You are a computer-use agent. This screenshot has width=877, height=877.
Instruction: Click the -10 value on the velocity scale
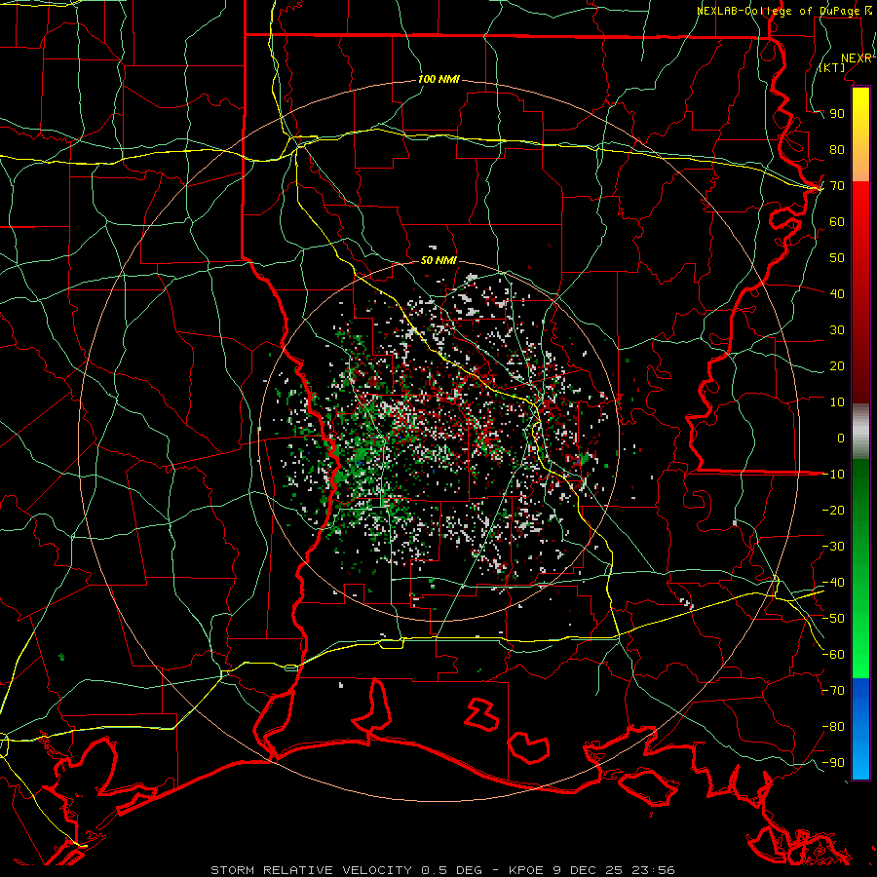point(833,475)
